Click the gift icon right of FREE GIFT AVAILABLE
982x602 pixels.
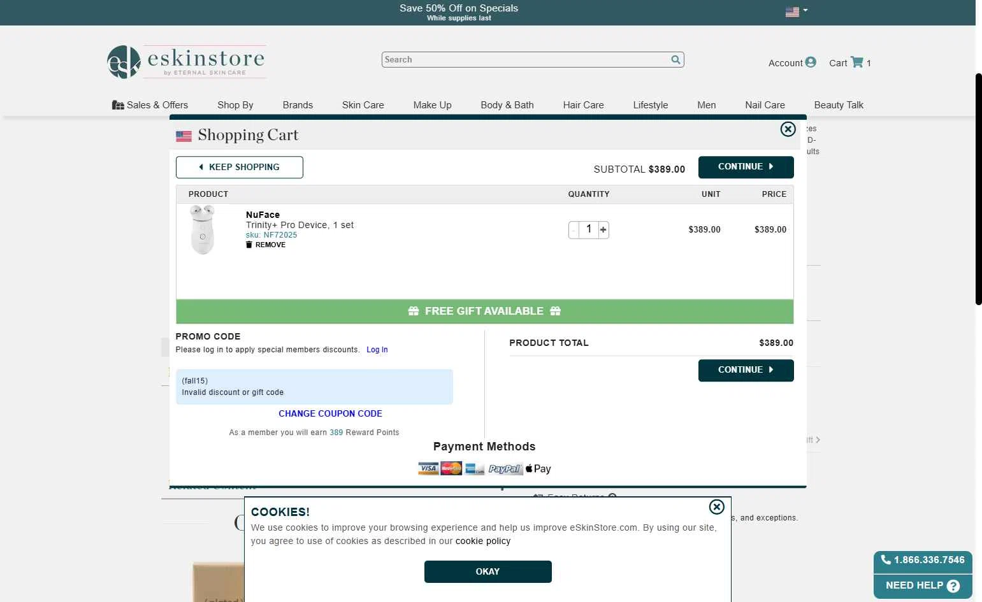point(555,311)
